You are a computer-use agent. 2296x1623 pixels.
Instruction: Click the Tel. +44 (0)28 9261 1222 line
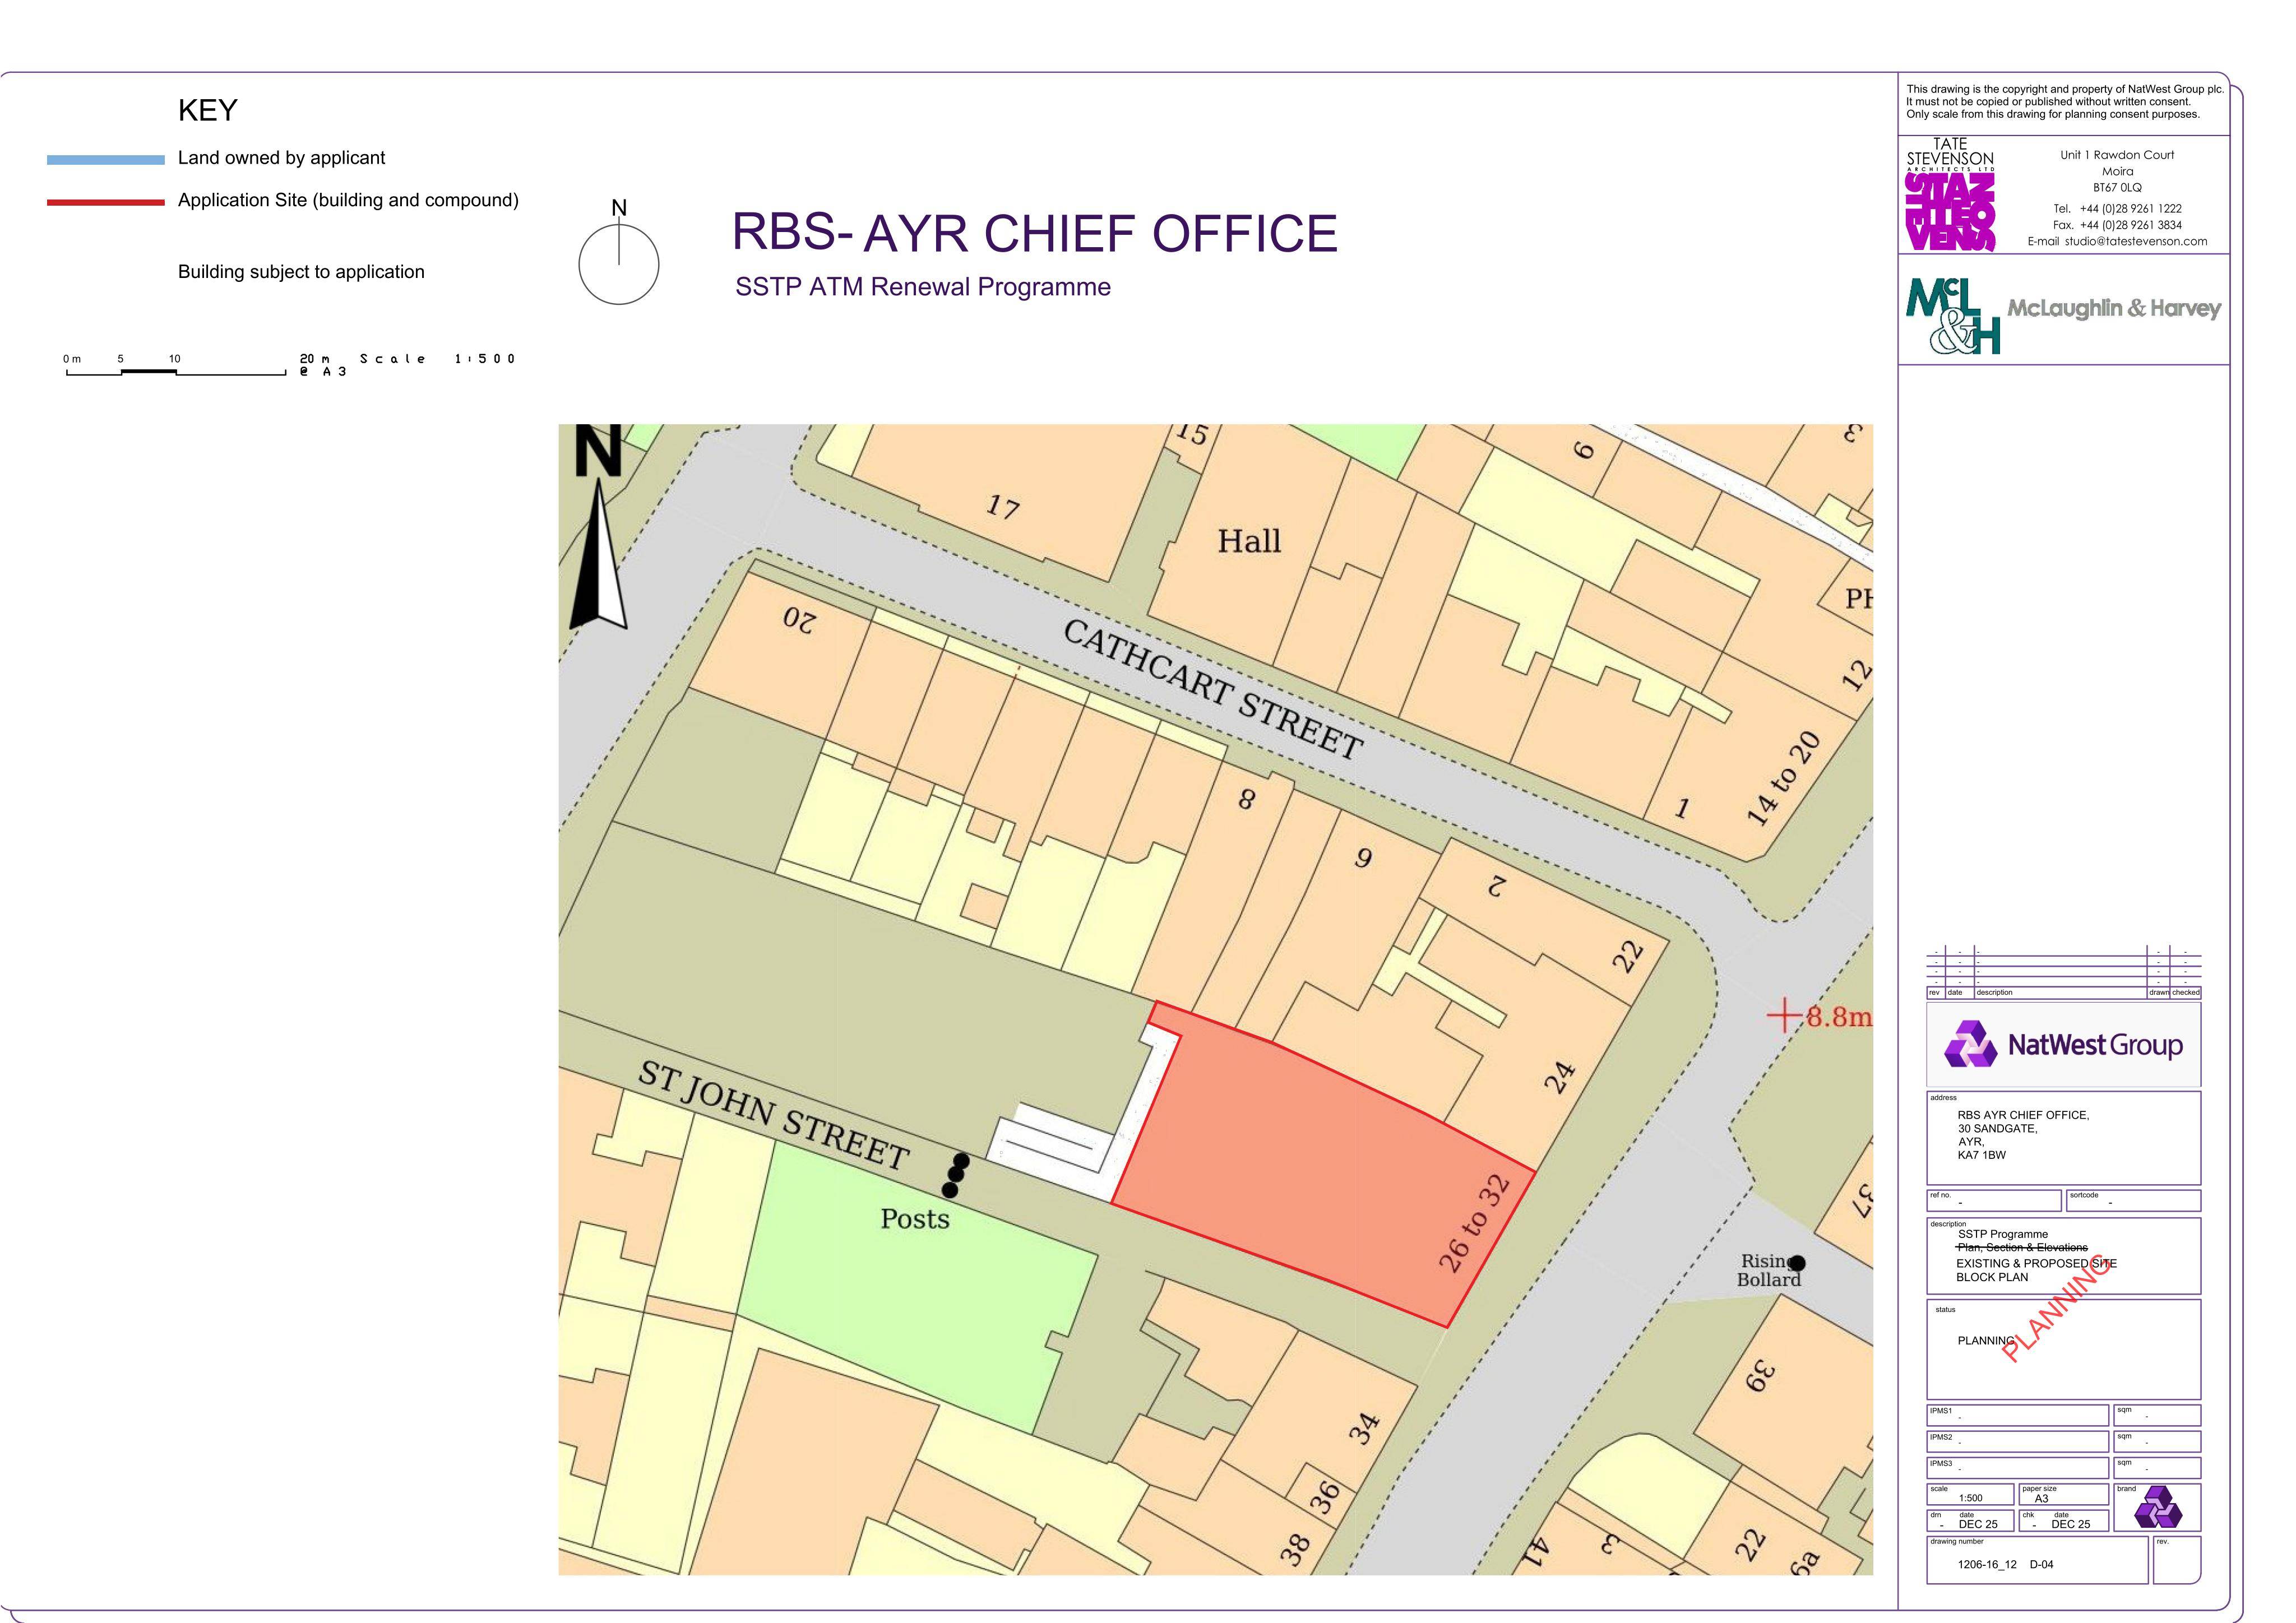point(2117,209)
